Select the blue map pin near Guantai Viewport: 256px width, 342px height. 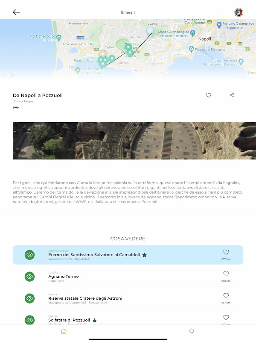tap(150, 30)
